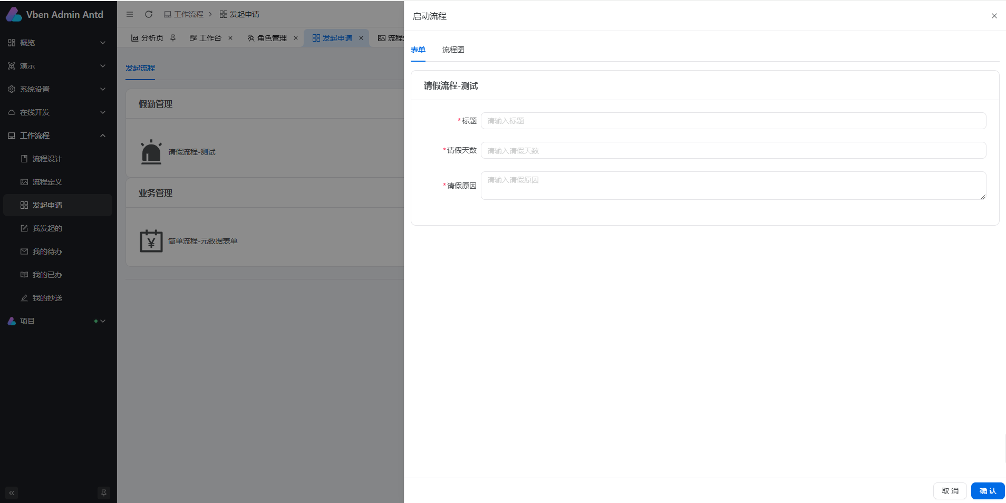Click the 业务管理 section header
This screenshot has height=503, width=1006.
point(156,193)
